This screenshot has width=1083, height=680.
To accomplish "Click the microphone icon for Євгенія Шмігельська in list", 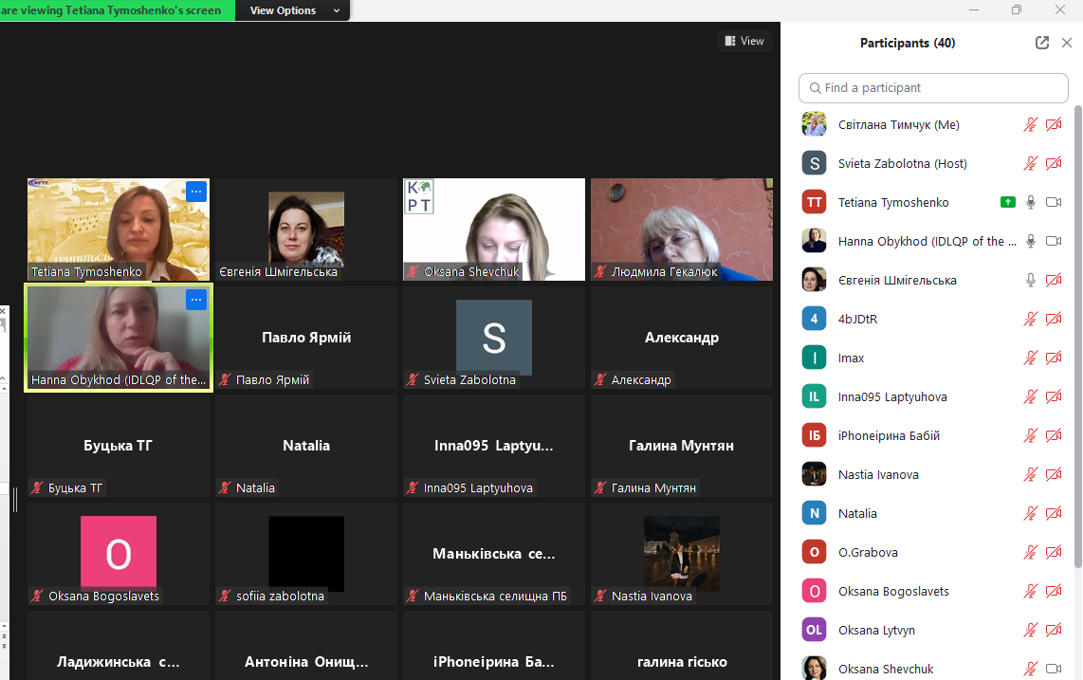I will pyautogui.click(x=1031, y=280).
